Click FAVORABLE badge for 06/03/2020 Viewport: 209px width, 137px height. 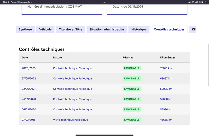(x=132, y=109)
